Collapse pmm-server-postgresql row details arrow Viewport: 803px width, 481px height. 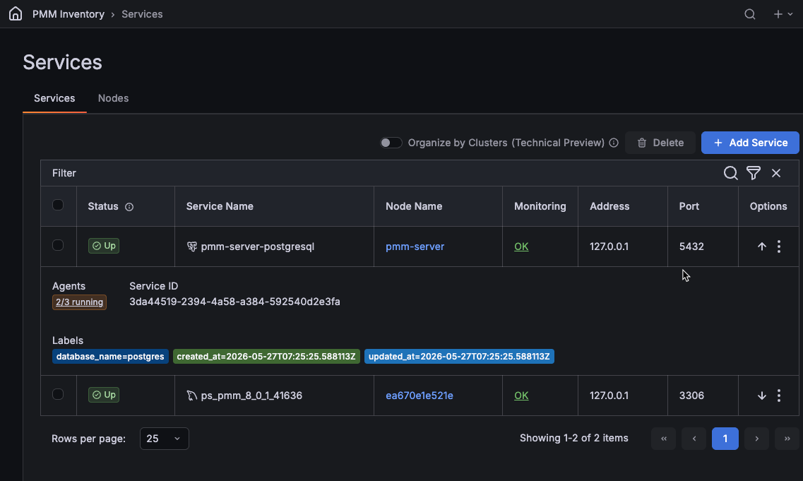pos(762,247)
